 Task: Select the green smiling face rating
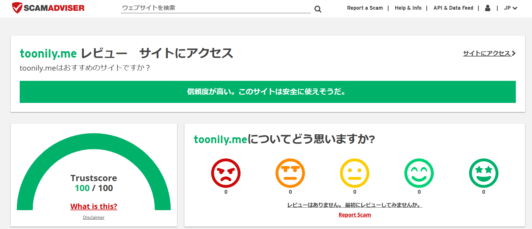pyautogui.click(x=419, y=173)
